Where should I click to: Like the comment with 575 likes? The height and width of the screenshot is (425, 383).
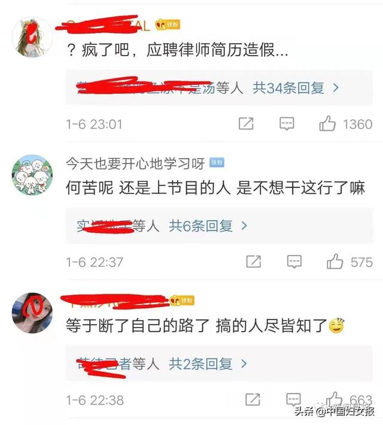click(x=335, y=262)
